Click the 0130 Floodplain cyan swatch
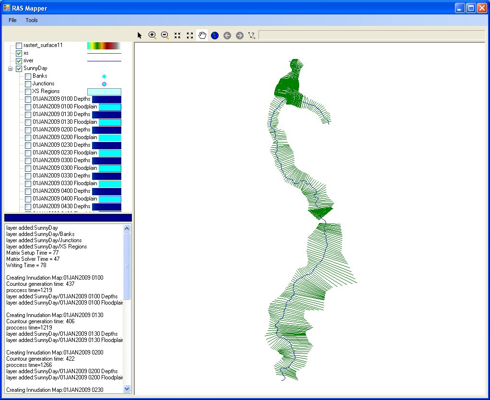 point(110,122)
